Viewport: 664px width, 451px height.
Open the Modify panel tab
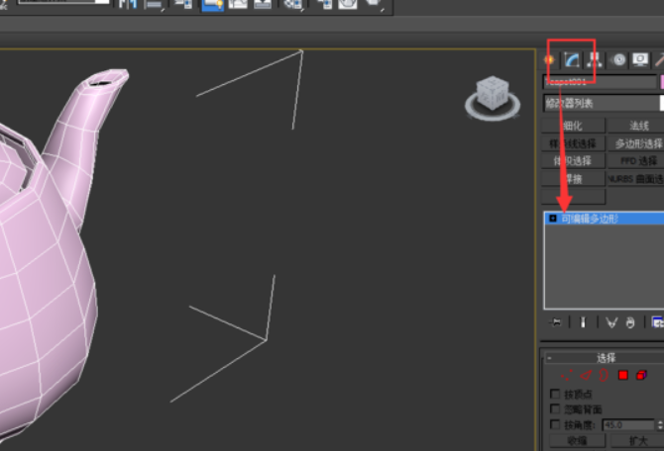572,59
